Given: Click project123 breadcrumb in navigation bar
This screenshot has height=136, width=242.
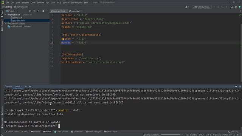Looking at the screenshot, I should [x=7, y=7].
